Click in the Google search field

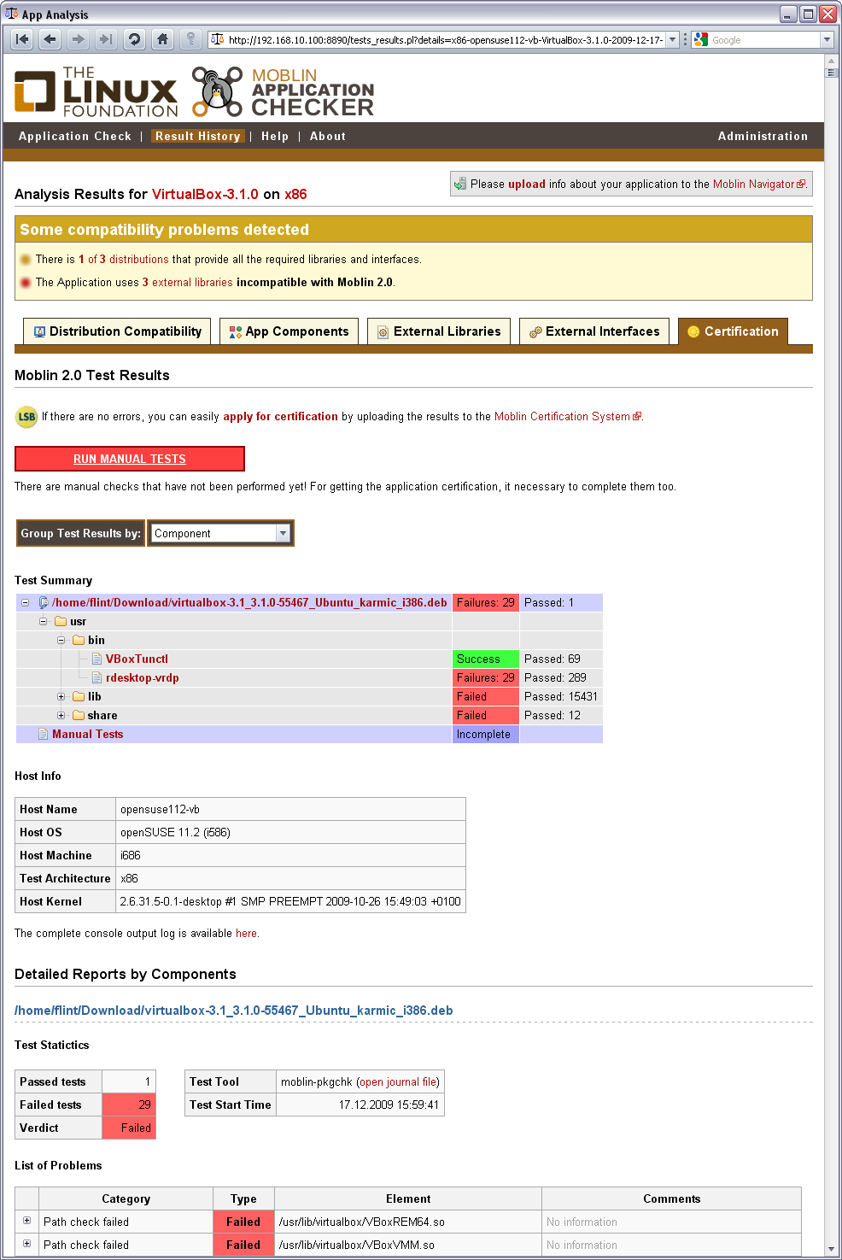click(x=764, y=39)
